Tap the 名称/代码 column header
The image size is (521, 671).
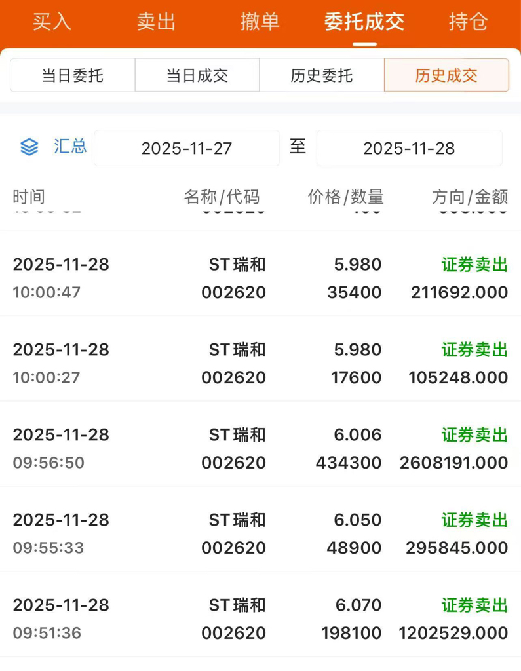pos(222,197)
